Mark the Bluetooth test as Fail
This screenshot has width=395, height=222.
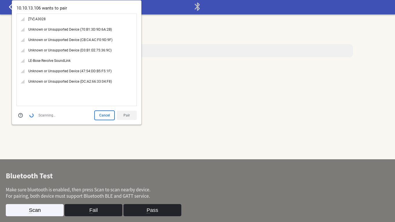click(x=93, y=210)
